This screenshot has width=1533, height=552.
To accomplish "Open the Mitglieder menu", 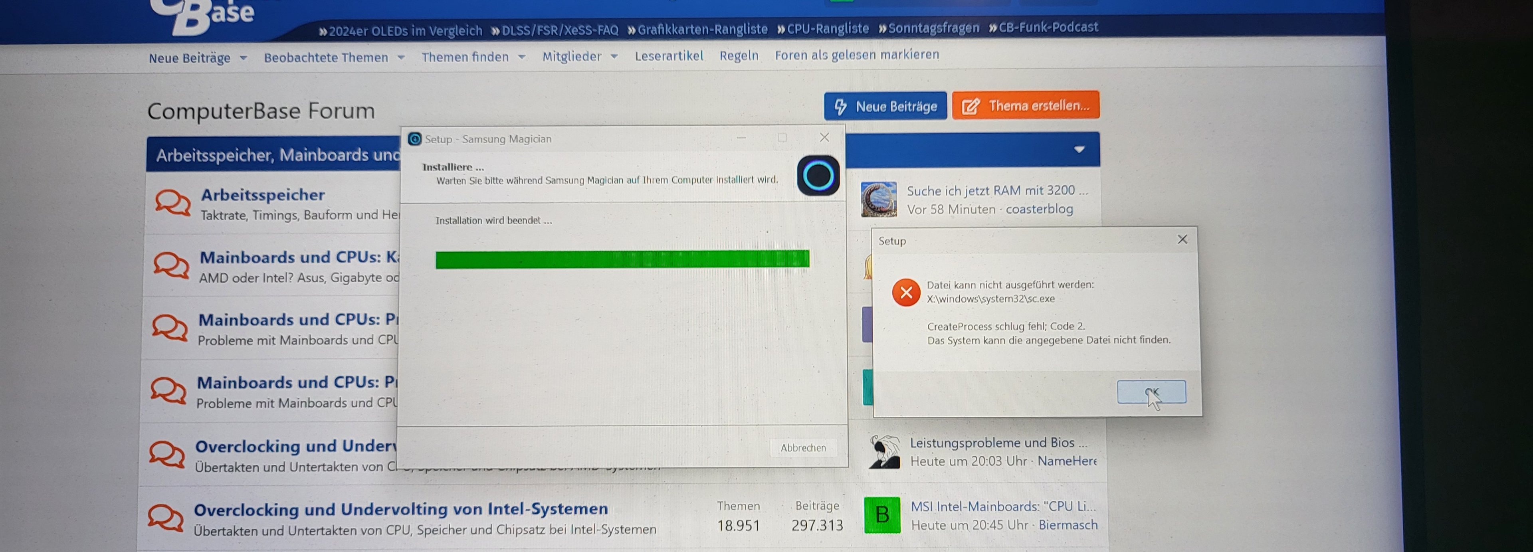I will pos(614,57).
